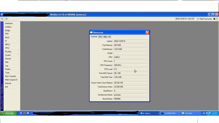
Task: Click the Architecture Name field powerpc
Action: click(x=131, y=95)
